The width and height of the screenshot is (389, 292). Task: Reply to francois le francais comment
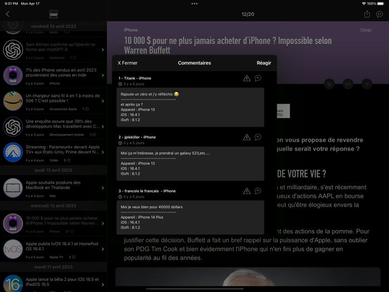coord(258,191)
